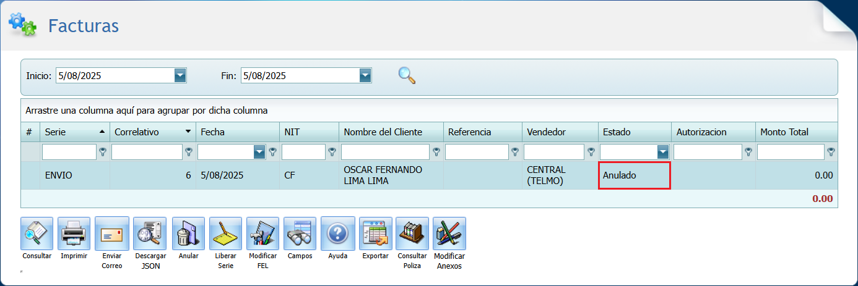Open the Fecha filter dropdown arrow

(x=259, y=152)
